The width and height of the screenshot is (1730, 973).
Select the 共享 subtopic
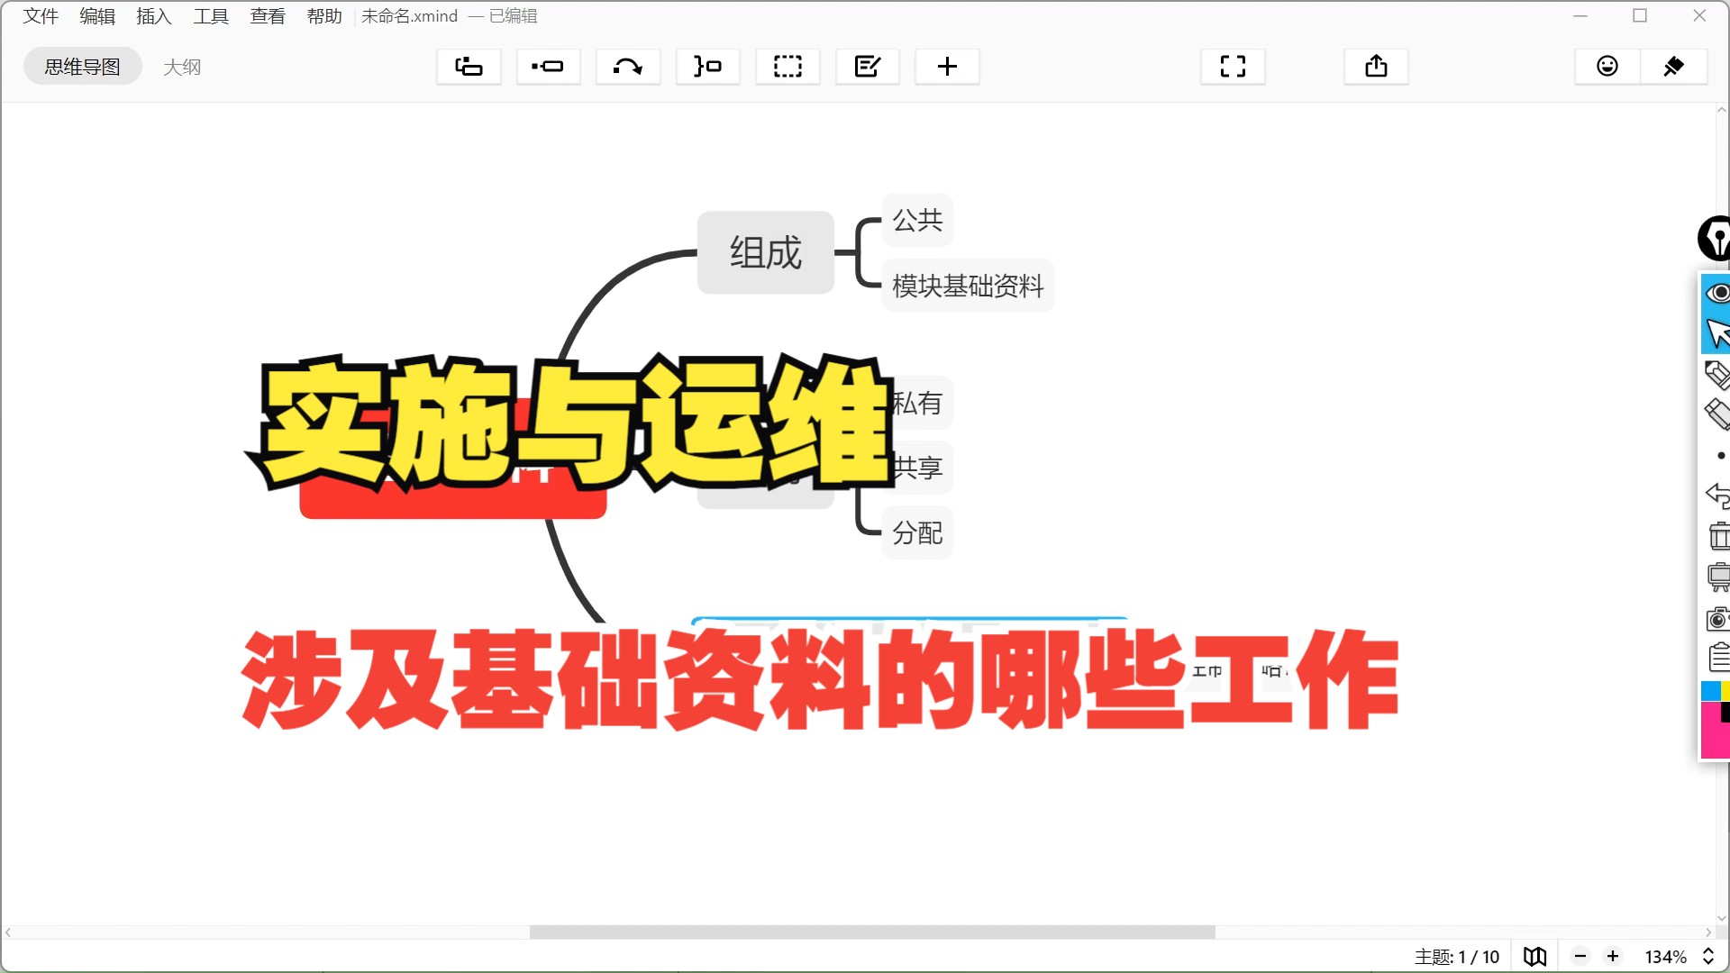919,468
